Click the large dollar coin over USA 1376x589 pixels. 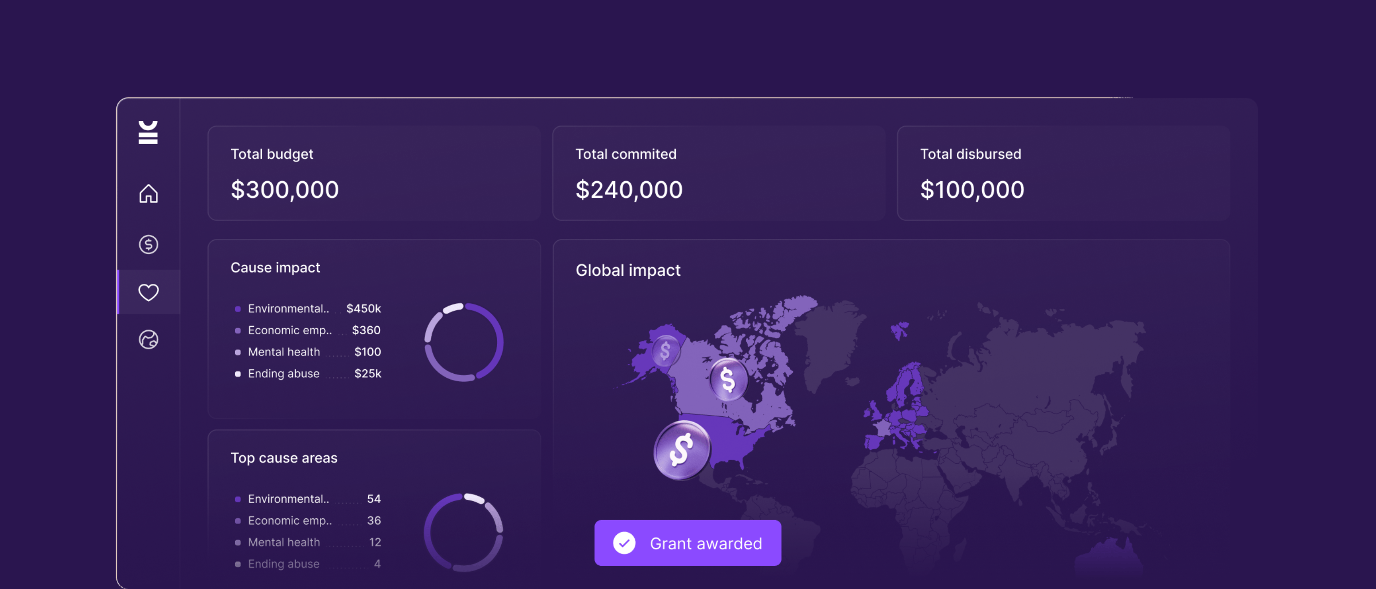(x=682, y=450)
